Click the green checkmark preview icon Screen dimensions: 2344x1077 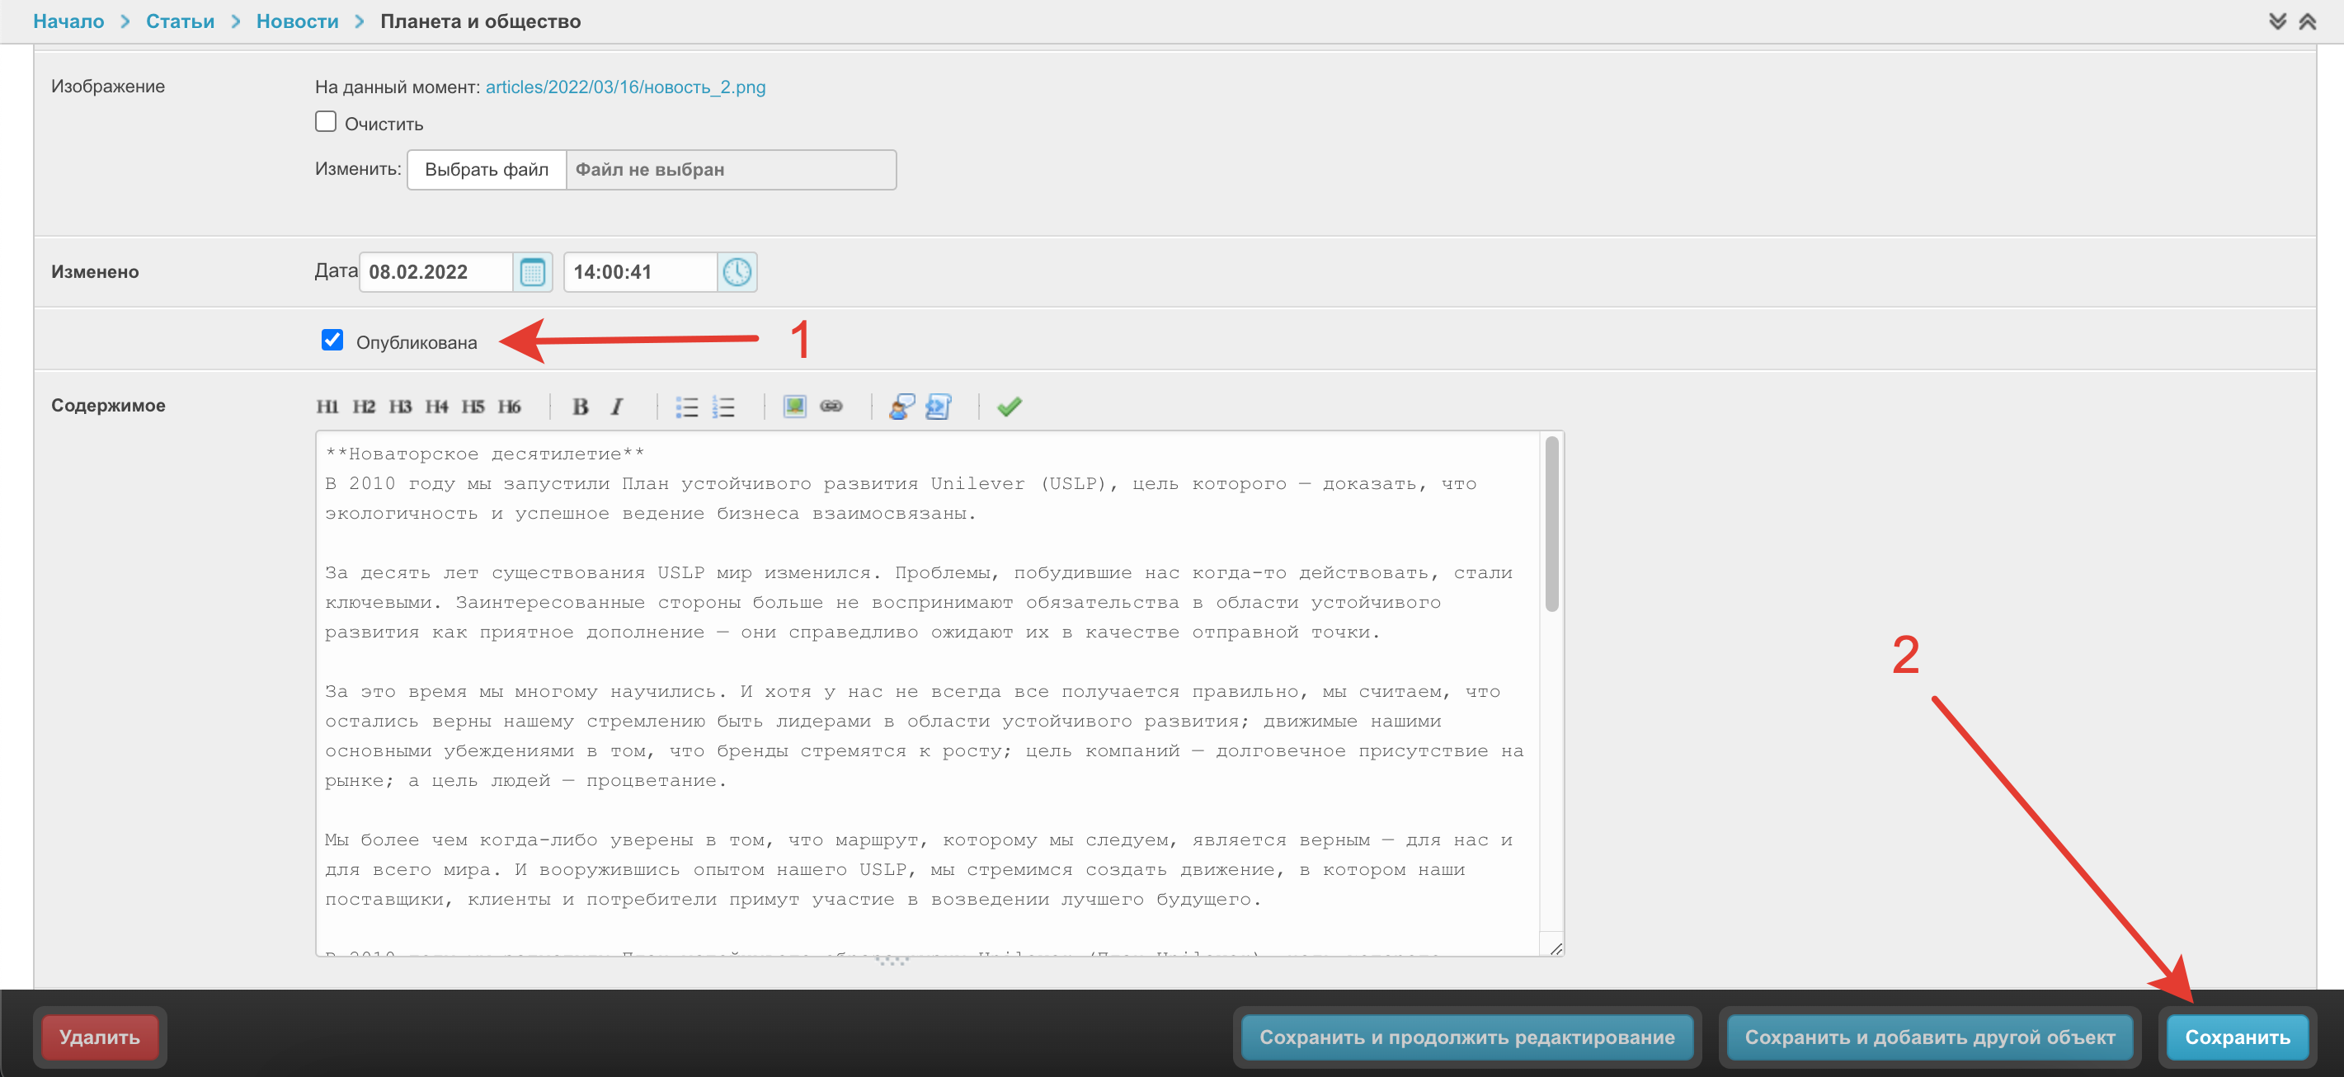pyautogui.click(x=1008, y=407)
